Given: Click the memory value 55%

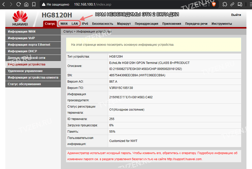Looking at the screenshot, I should 112,132.
